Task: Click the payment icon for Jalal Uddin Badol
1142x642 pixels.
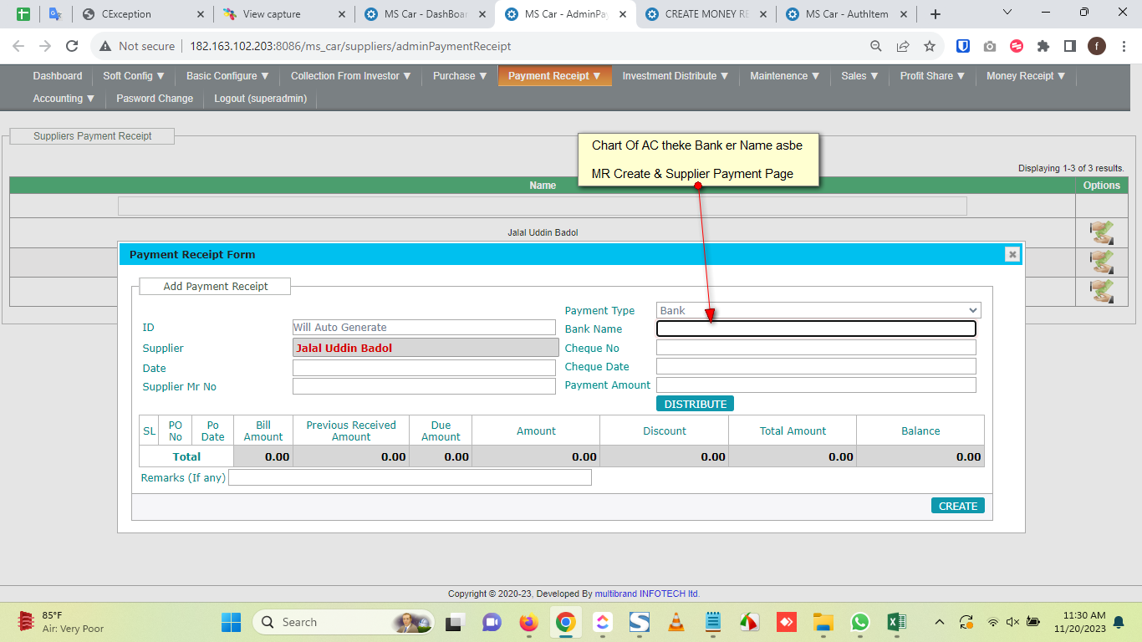Action: click(x=1102, y=232)
